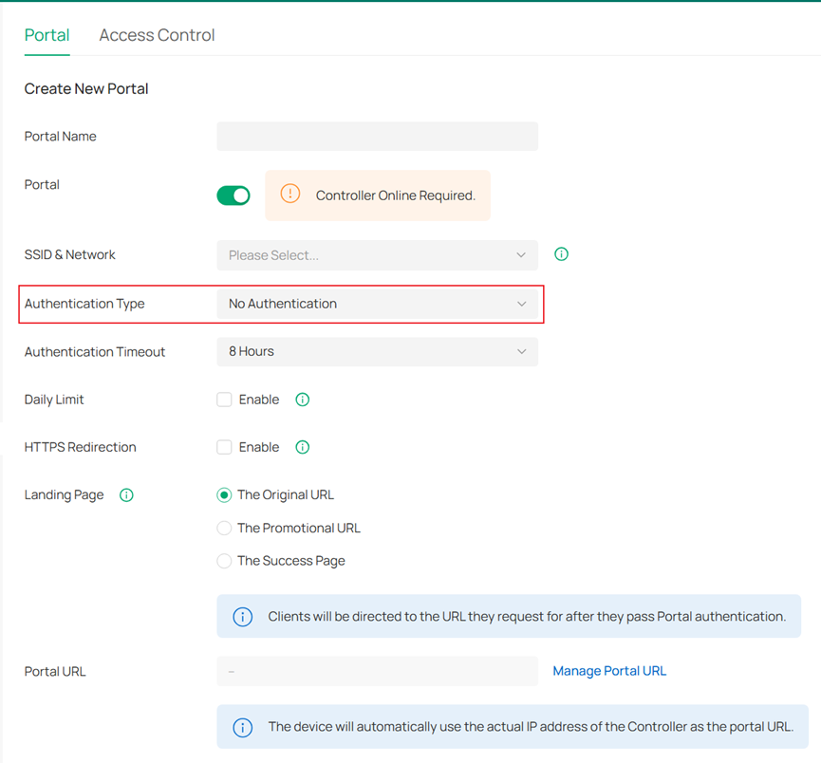This screenshot has width=821, height=763.
Task: Turn off the Portal toggle switch
Action: (233, 195)
